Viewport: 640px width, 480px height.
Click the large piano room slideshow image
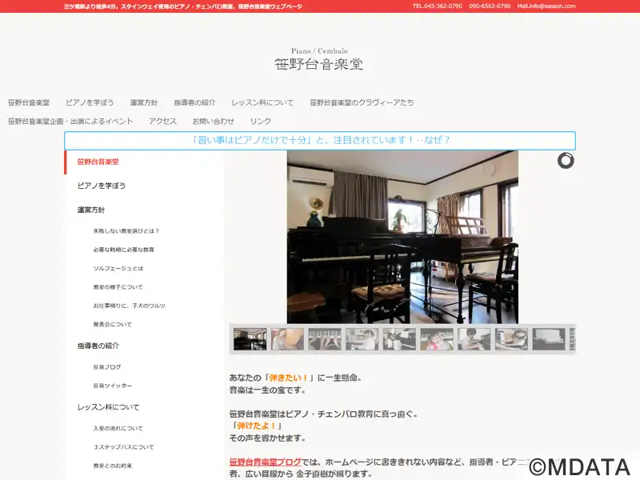coord(402,237)
